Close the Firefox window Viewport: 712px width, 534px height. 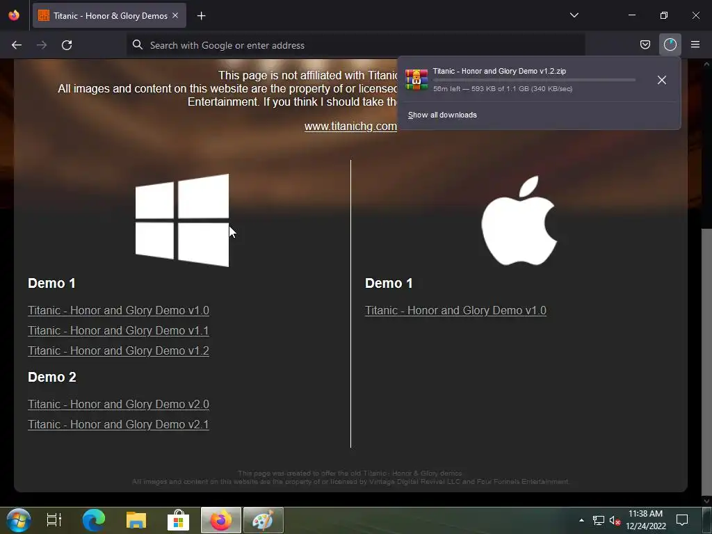(x=695, y=15)
